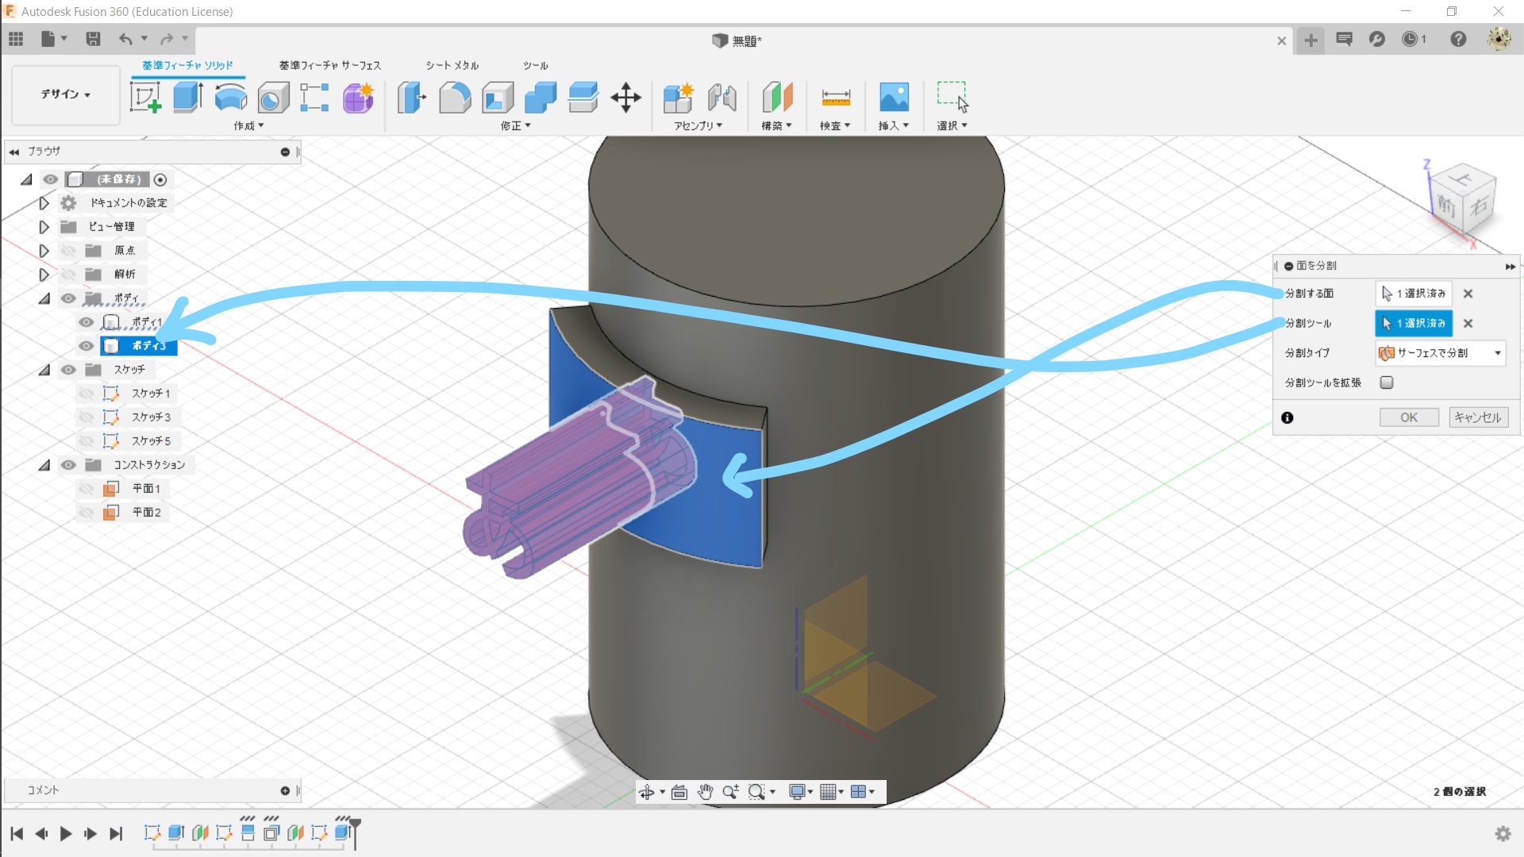The image size is (1524, 857).
Task: Expand the ビュー管理 folder
Action: click(44, 227)
